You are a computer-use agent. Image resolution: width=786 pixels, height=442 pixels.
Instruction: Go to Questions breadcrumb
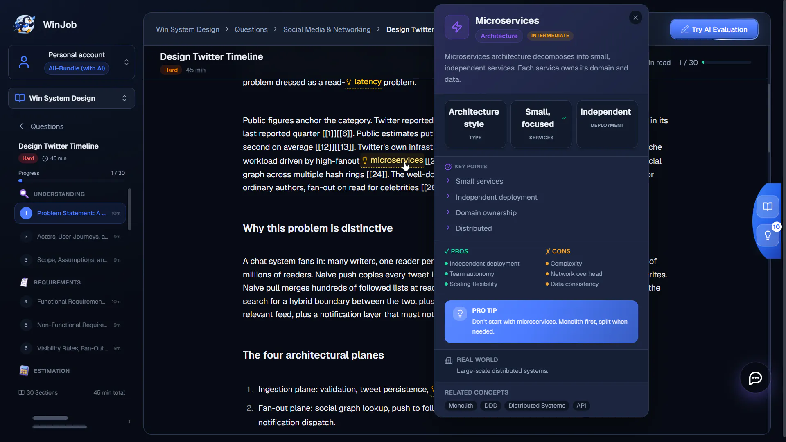pyautogui.click(x=251, y=29)
